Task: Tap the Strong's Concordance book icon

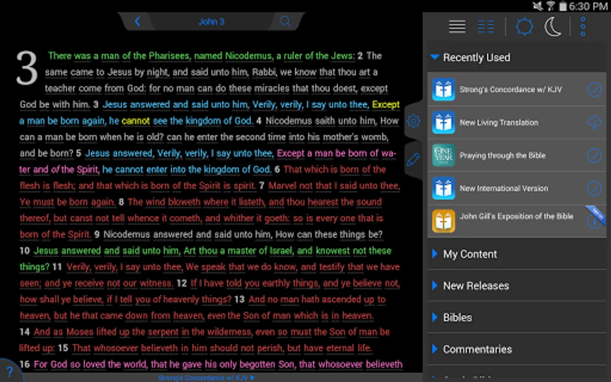Action: [x=443, y=90]
